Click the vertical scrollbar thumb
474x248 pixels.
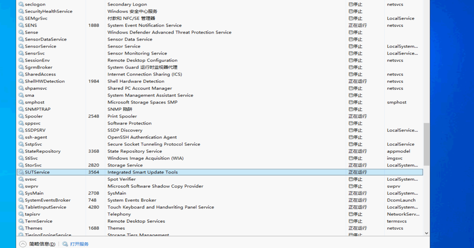click(x=426, y=144)
